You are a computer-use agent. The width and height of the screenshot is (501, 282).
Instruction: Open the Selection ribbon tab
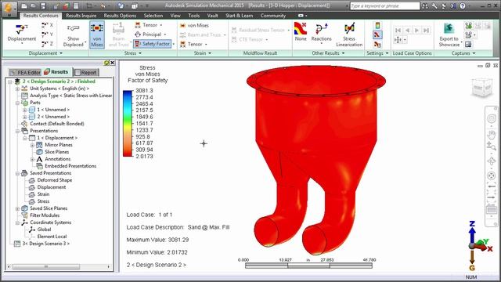153,16
